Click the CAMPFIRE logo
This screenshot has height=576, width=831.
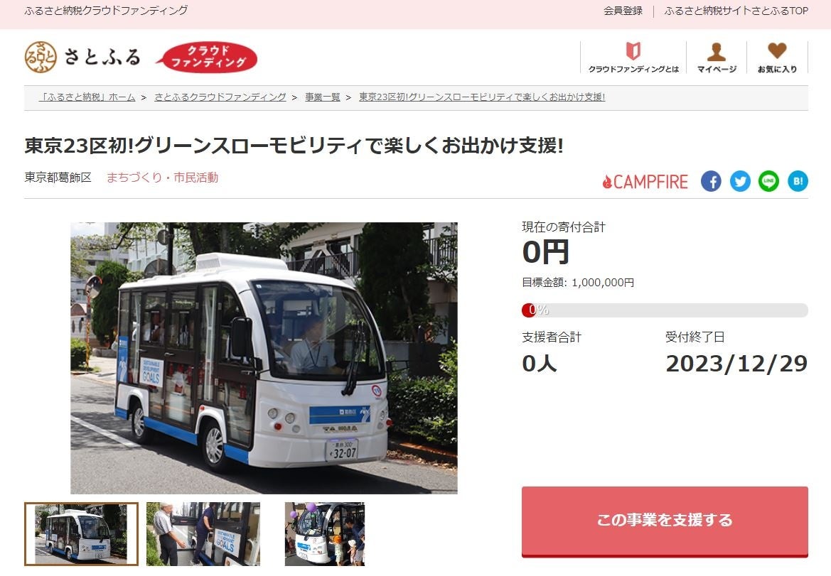point(645,182)
